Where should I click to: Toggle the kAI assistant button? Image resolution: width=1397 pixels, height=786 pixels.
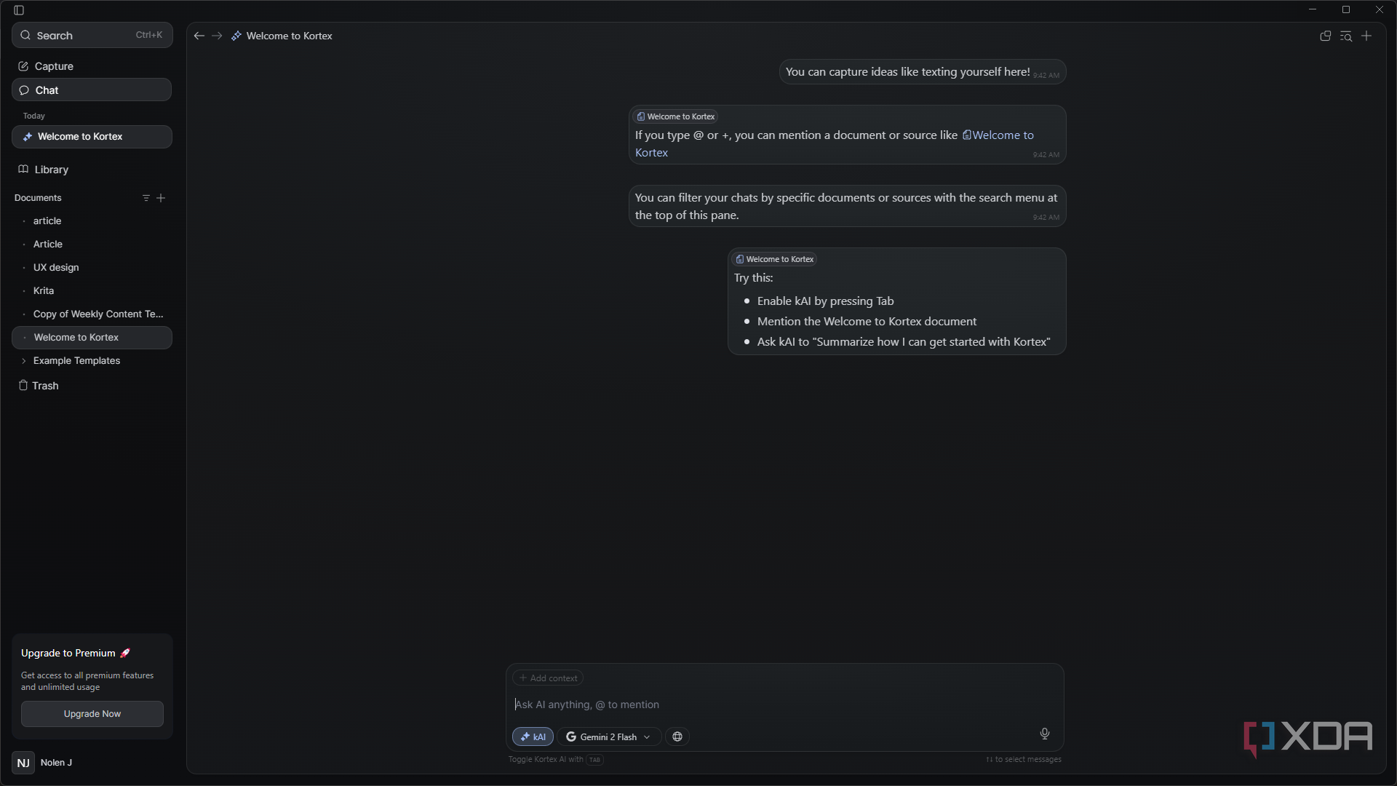pos(533,737)
